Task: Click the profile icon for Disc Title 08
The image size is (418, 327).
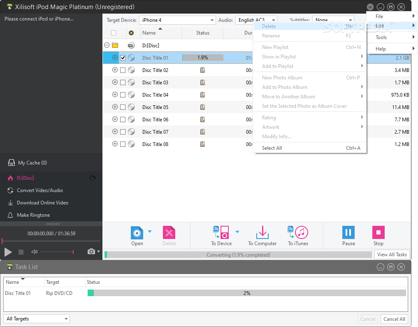Action: [202, 144]
